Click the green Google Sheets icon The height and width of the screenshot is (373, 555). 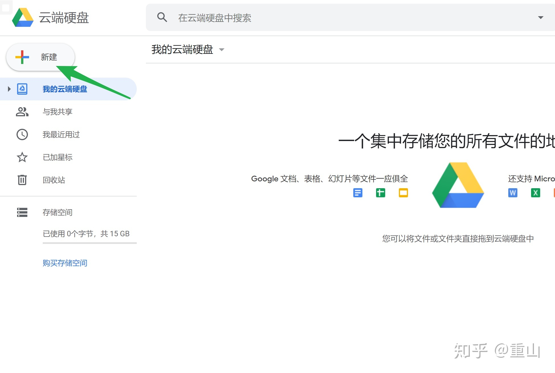coord(380,193)
